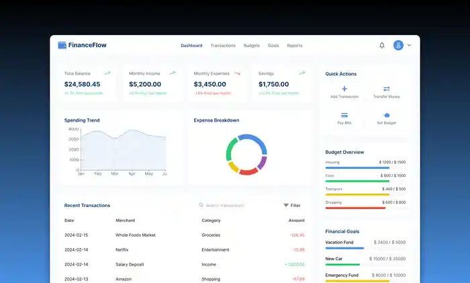
Task: Click the search magnifier icon
Action: click(201, 205)
